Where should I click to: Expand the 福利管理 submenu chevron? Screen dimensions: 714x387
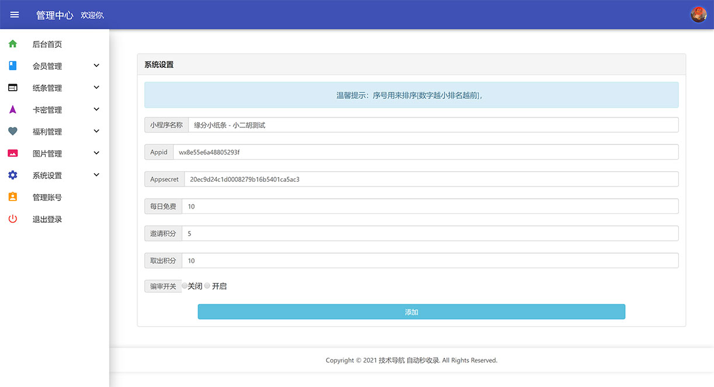click(x=96, y=132)
